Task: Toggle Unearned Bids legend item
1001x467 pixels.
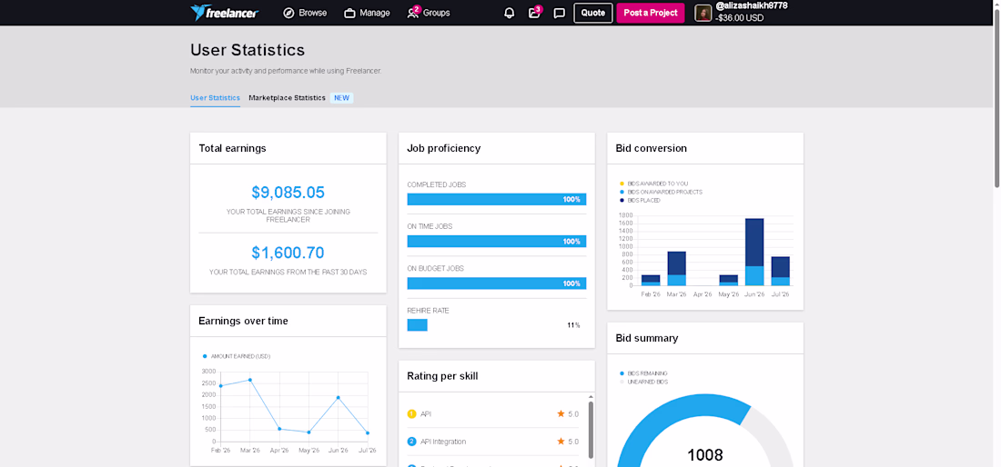Action: pos(642,382)
